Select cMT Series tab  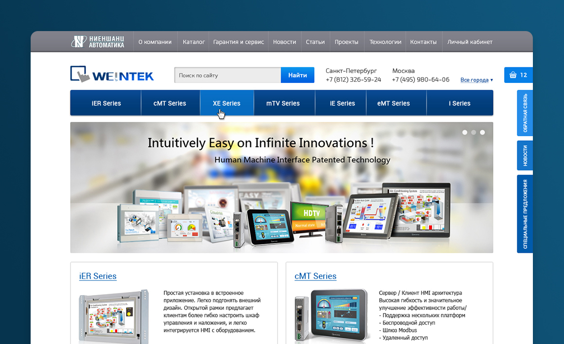(x=170, y=103)
